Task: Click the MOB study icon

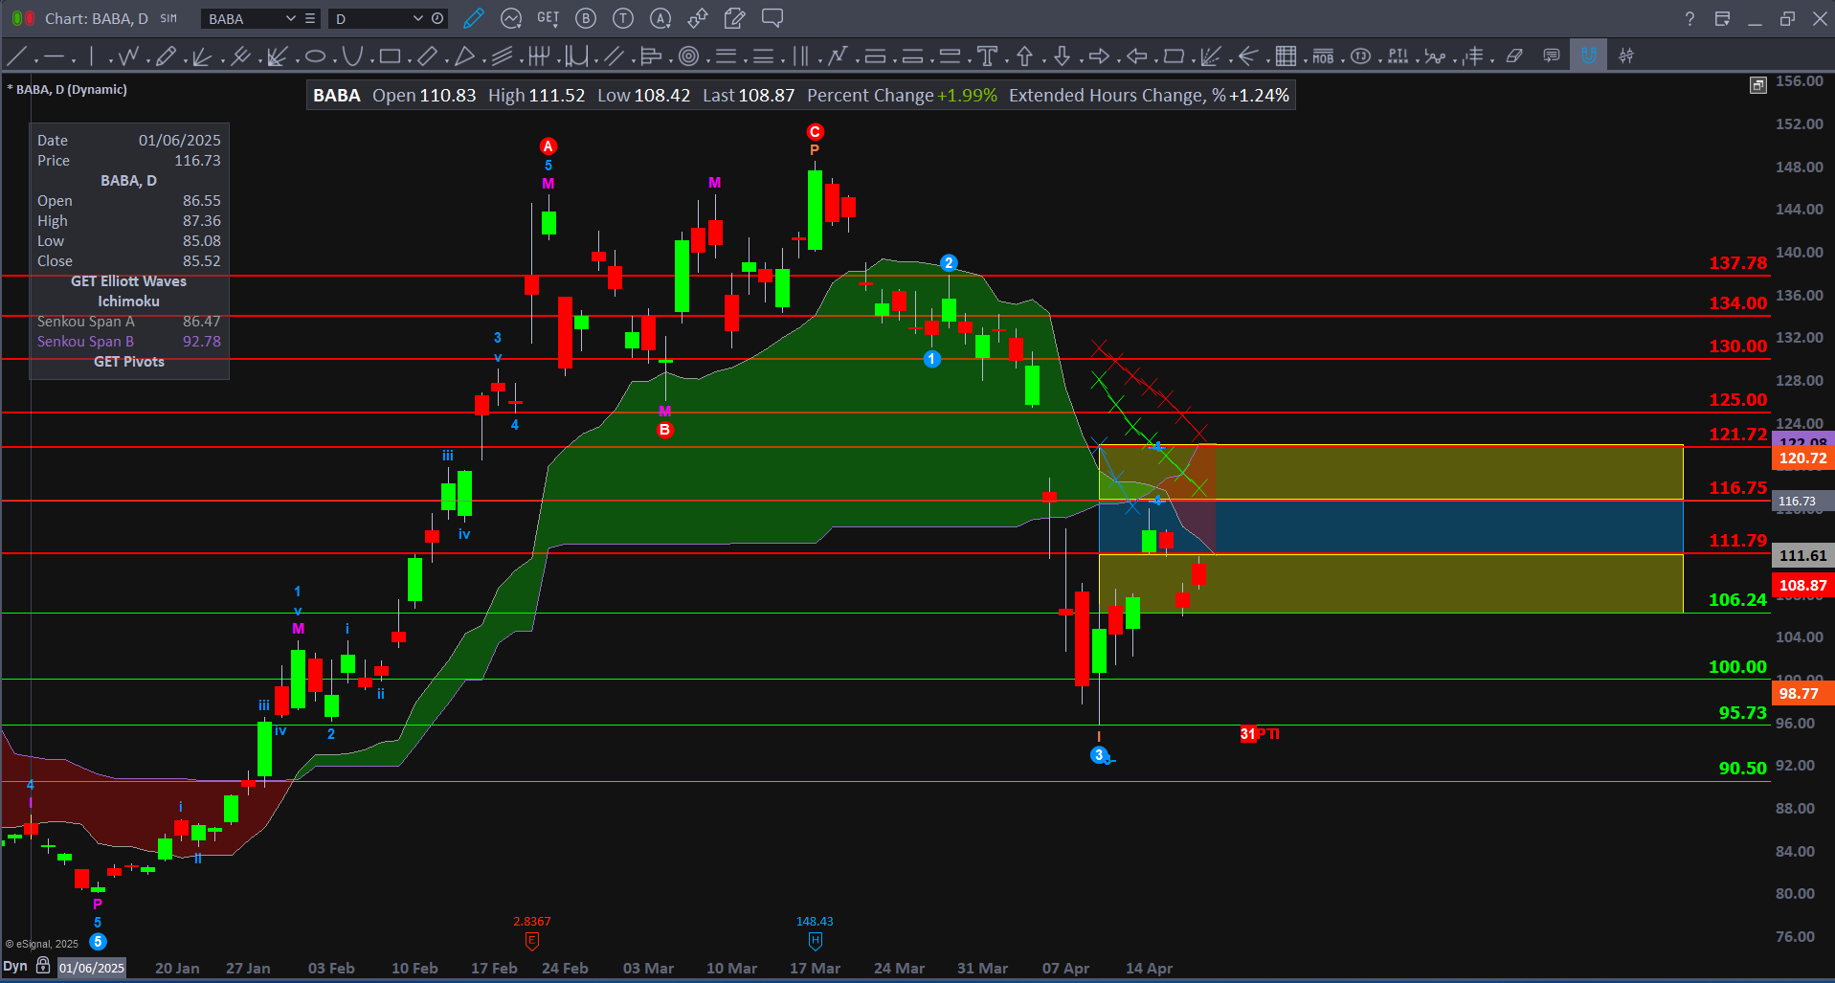Action: (1322, 55)
